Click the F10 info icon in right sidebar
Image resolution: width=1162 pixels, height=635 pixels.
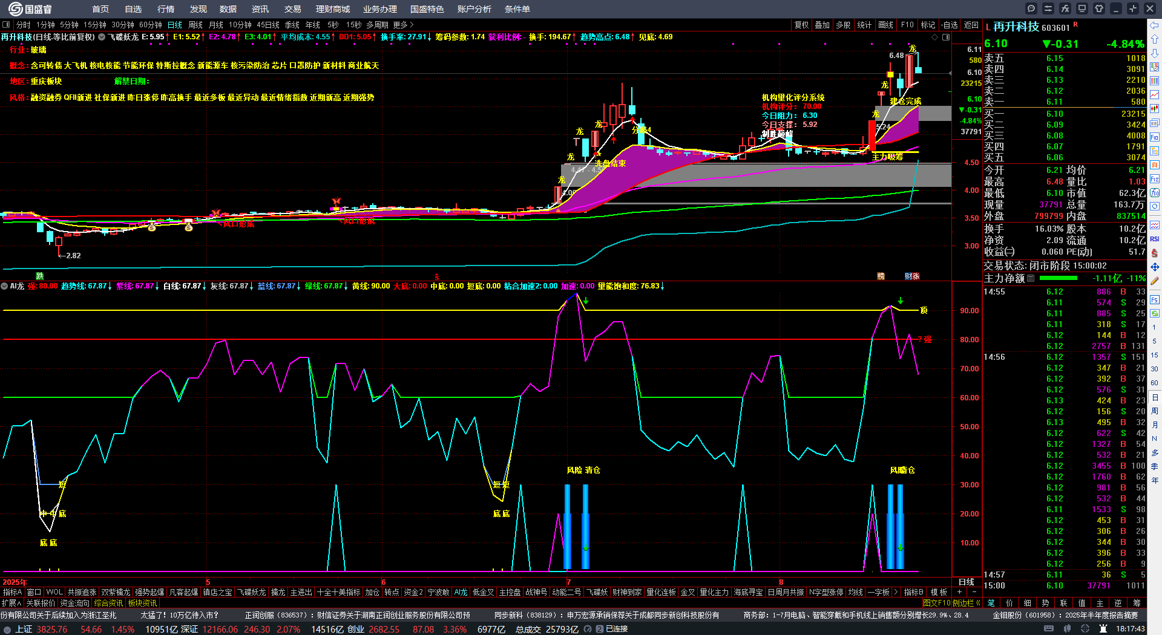click(1155, 137)
